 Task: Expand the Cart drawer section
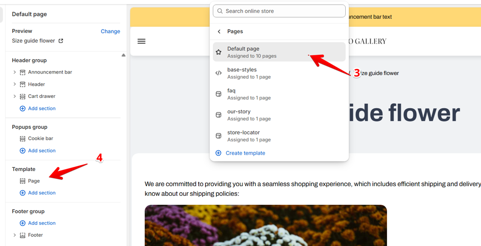15,97
